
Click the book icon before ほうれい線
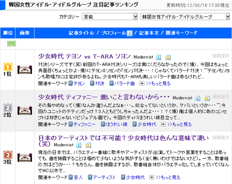point(103,124)
